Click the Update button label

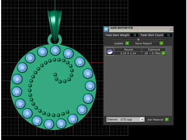118,44
